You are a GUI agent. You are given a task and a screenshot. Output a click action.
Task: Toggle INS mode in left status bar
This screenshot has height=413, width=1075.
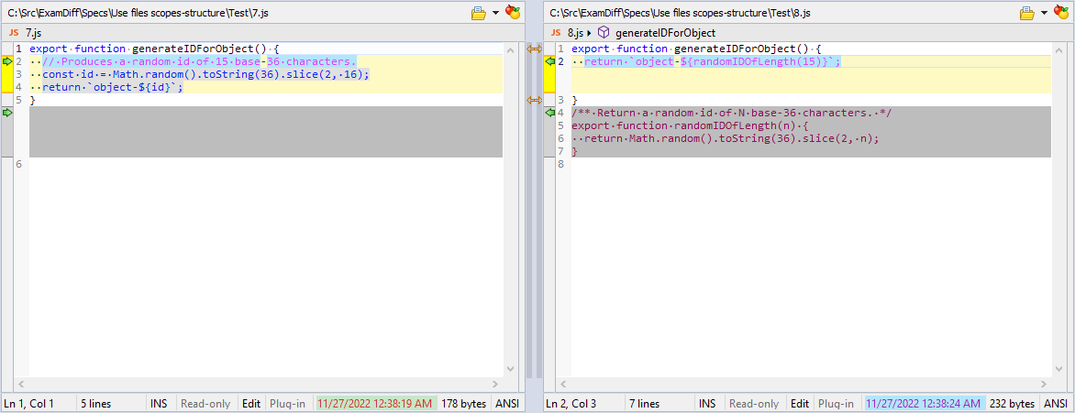tap(159, 404)
